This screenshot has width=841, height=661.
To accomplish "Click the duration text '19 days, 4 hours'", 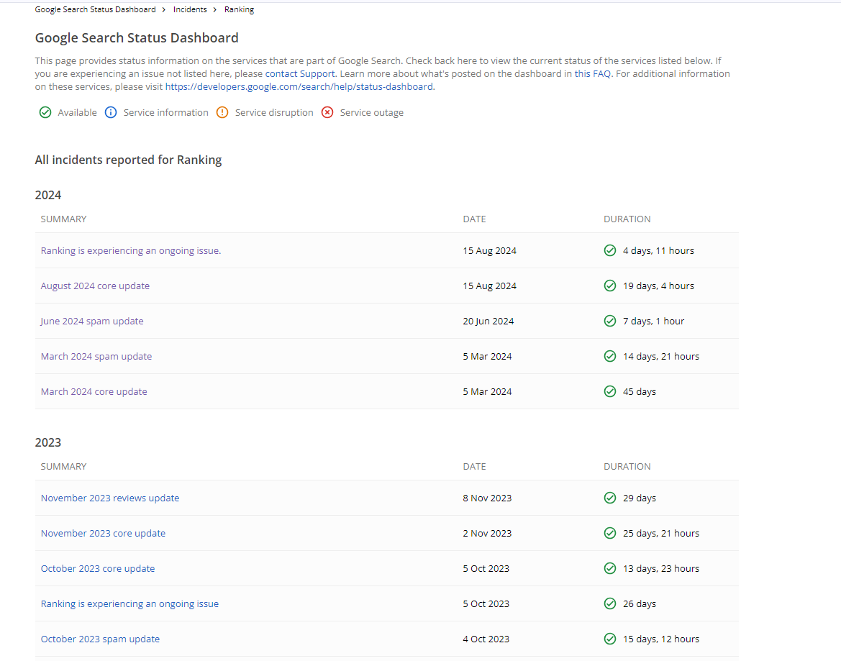I will 658,286.
